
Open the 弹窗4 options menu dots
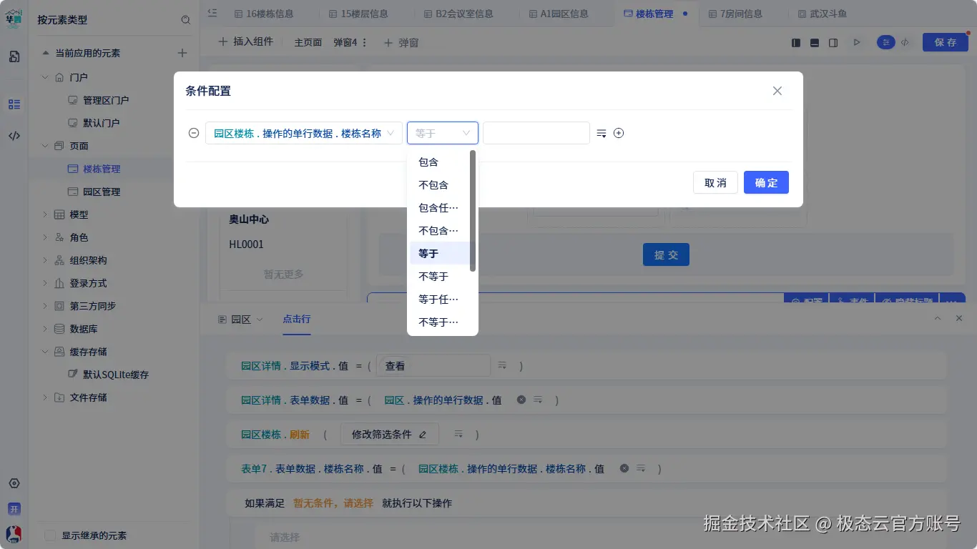[365, 43]
